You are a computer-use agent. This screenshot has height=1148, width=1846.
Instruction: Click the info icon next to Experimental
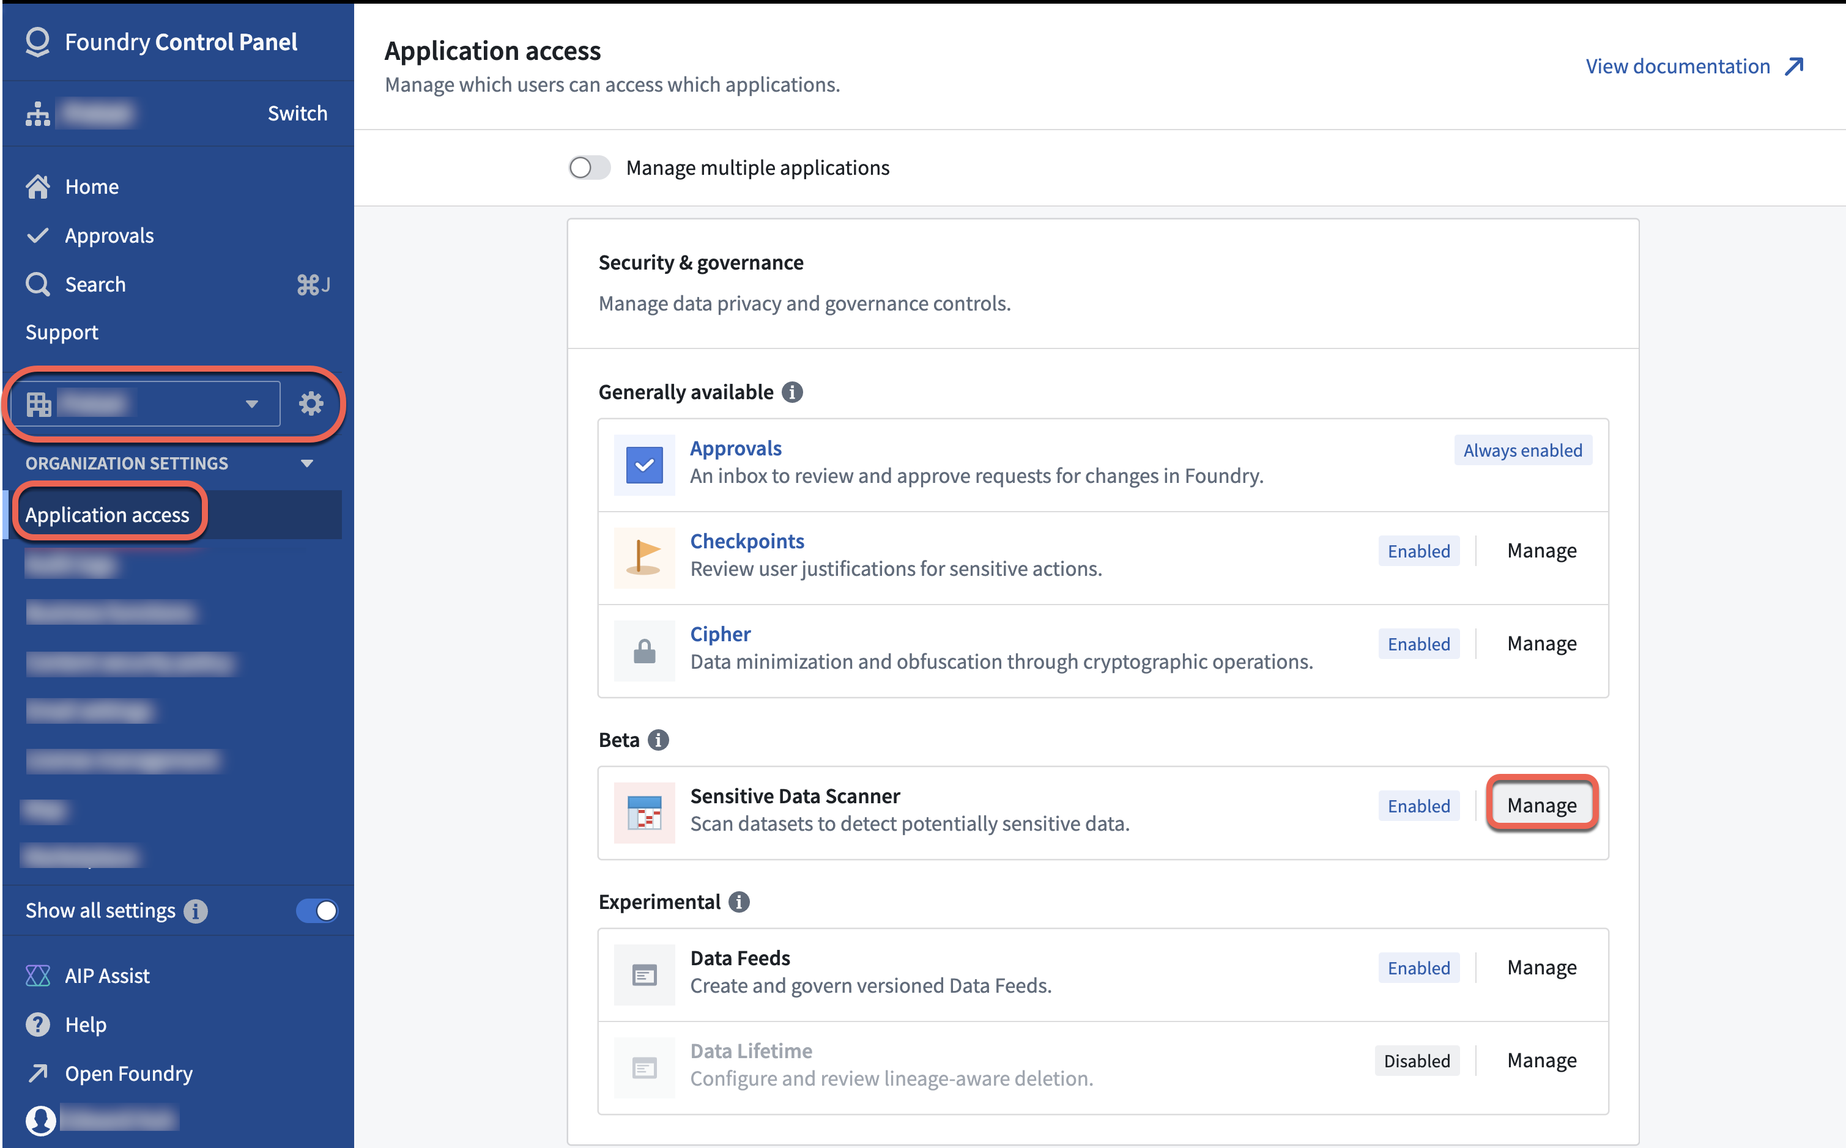pos(739,902)
